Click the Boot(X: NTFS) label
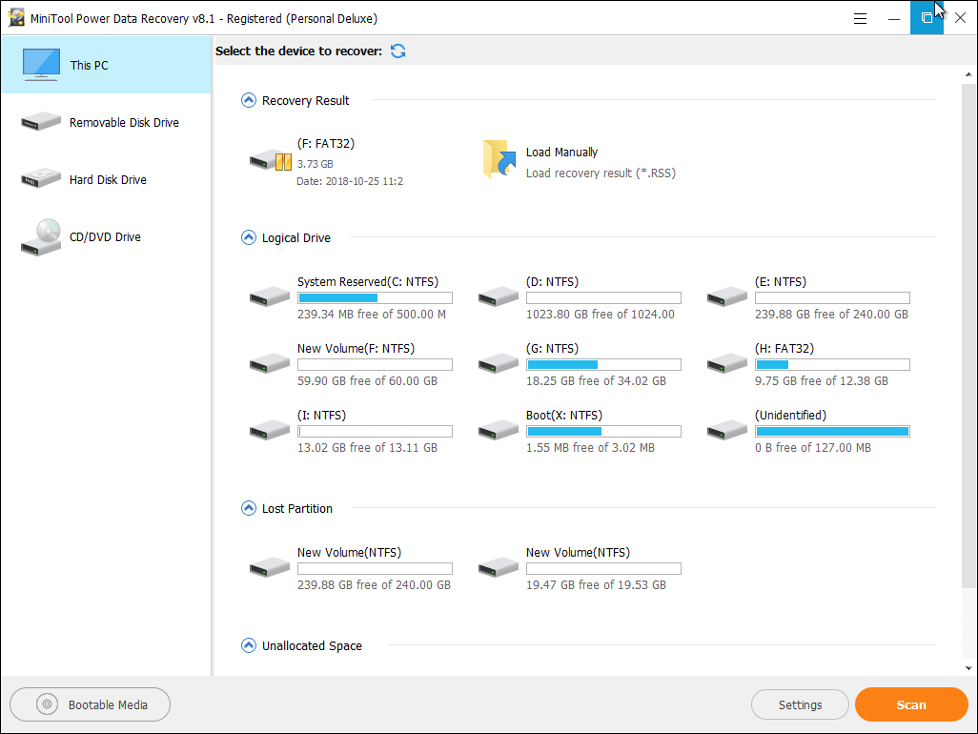Screen dimensions: 978x734 tap(564, 416)
